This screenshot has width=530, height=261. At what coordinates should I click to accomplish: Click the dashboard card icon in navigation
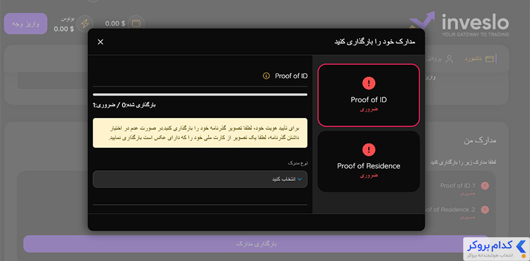click(x=490, y=59)
